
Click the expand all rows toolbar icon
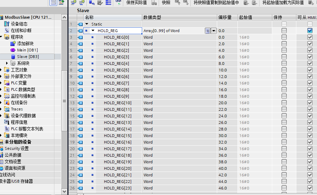pos(108,3)
